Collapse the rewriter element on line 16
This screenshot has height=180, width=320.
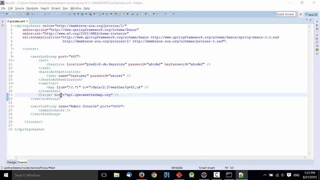coord(13,83)
